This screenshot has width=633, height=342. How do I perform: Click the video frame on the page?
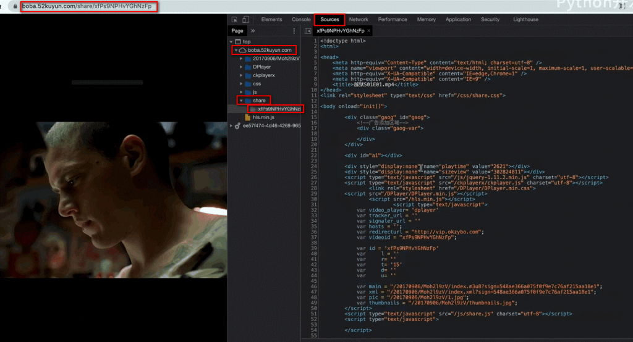(114, 199)
